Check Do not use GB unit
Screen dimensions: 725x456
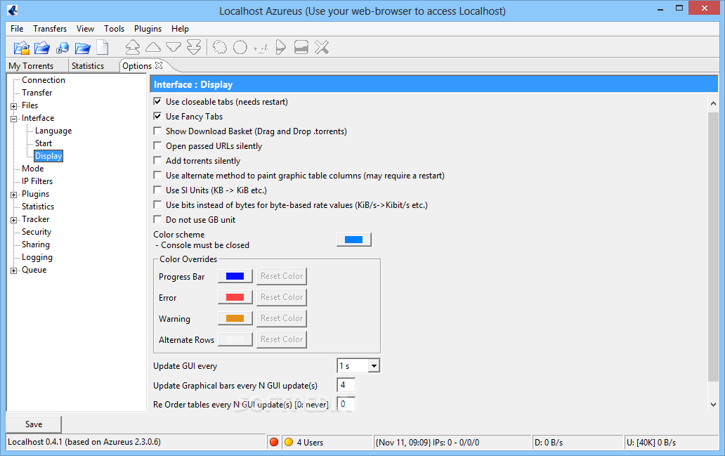(157, 220)
